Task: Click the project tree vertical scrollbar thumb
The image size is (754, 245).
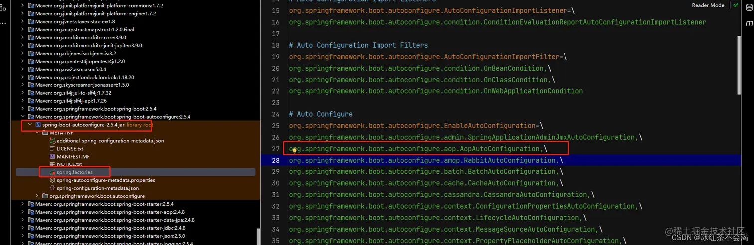Action: (258, 236)
